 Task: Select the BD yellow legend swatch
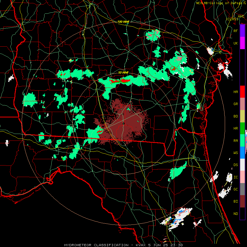tap(242, 116)
